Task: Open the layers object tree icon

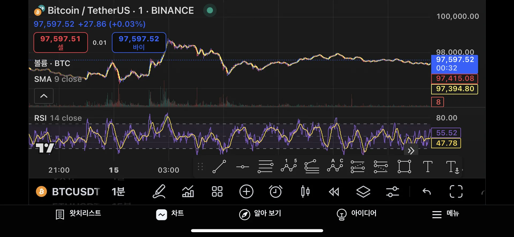Action: [x=363, y=192]
